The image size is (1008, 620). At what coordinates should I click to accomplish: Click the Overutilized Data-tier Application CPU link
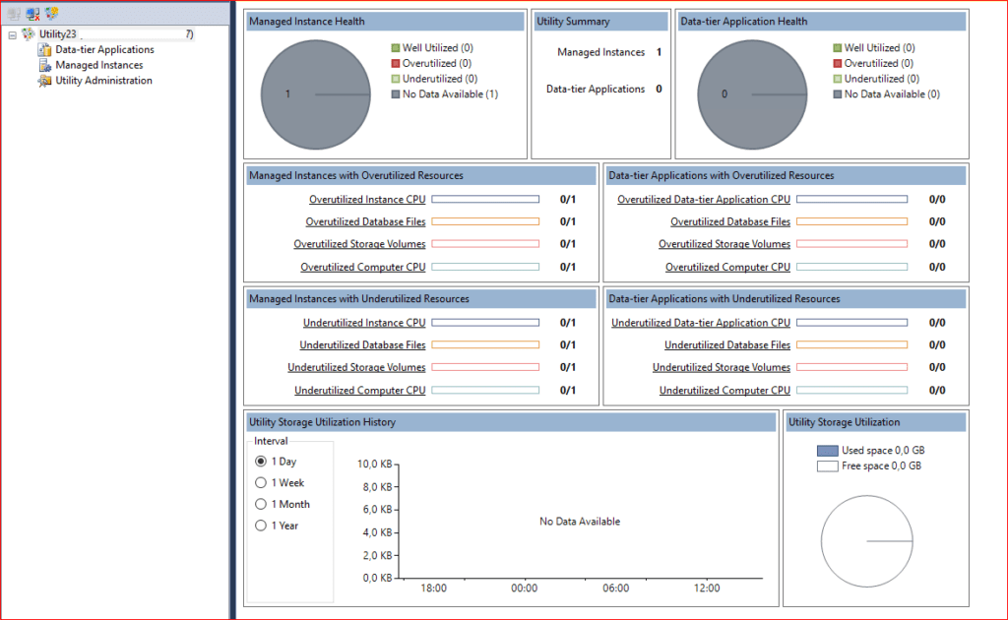coord(704,200)
